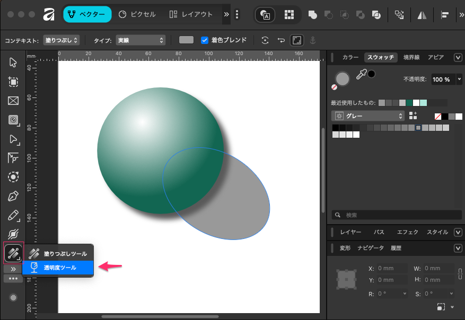Open the グレー palette dropdown
Image resolution: width=465 pixels, height=320 pixels.
pyautogui.click(x=368, y=115)
